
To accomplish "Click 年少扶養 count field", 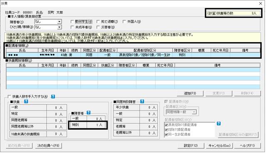I will coord(148,107).
